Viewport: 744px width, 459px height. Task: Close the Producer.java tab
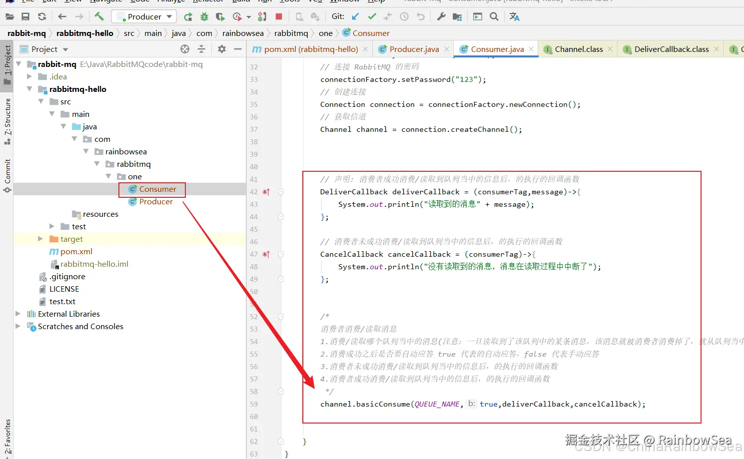pyautogui.click(x=447, y=49)
